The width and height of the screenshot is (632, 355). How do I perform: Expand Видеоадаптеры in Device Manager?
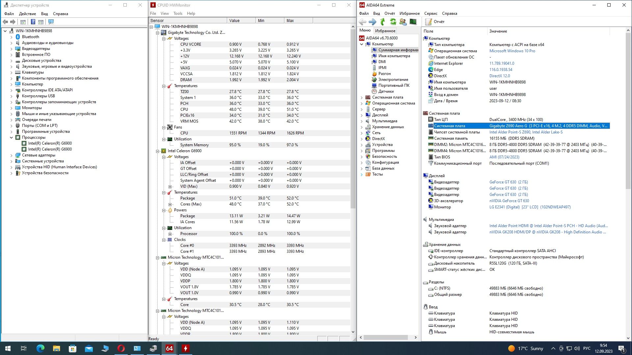point(12,49)
